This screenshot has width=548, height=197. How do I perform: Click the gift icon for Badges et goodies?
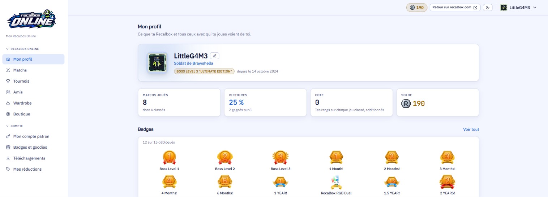[8, 147]
